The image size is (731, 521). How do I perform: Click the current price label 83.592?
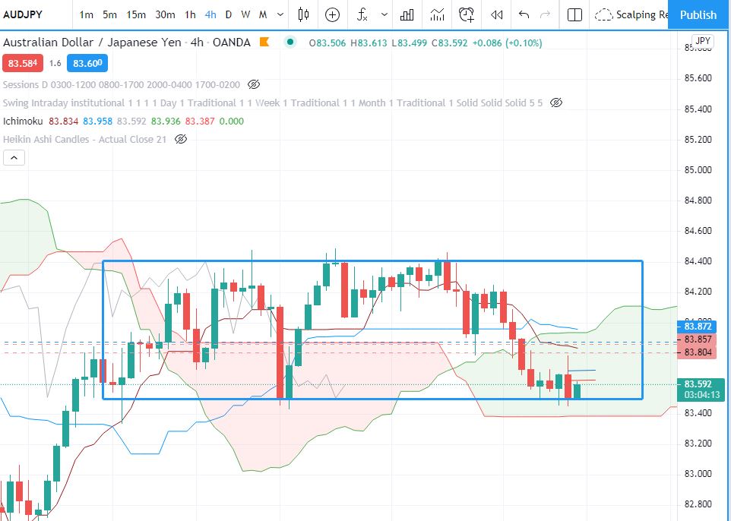[698, 384]
